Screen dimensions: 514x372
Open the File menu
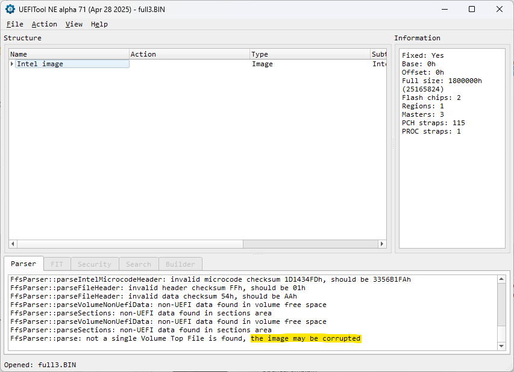[x=14, y=24]
